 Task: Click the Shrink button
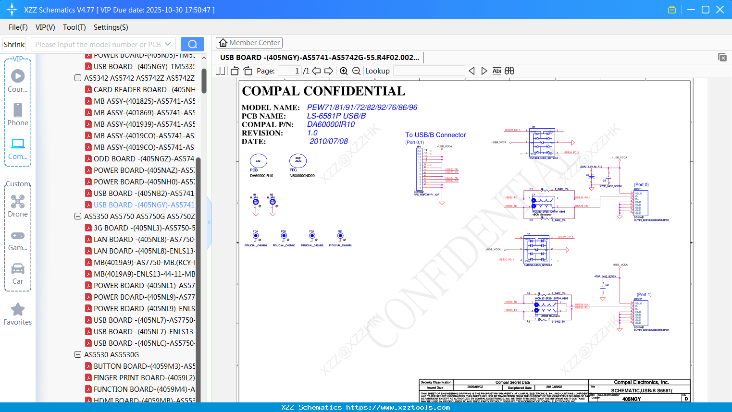[x=14, y=44]
